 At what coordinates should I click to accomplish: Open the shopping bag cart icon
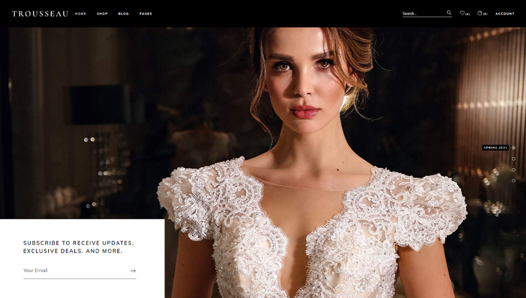click(479, 13)
